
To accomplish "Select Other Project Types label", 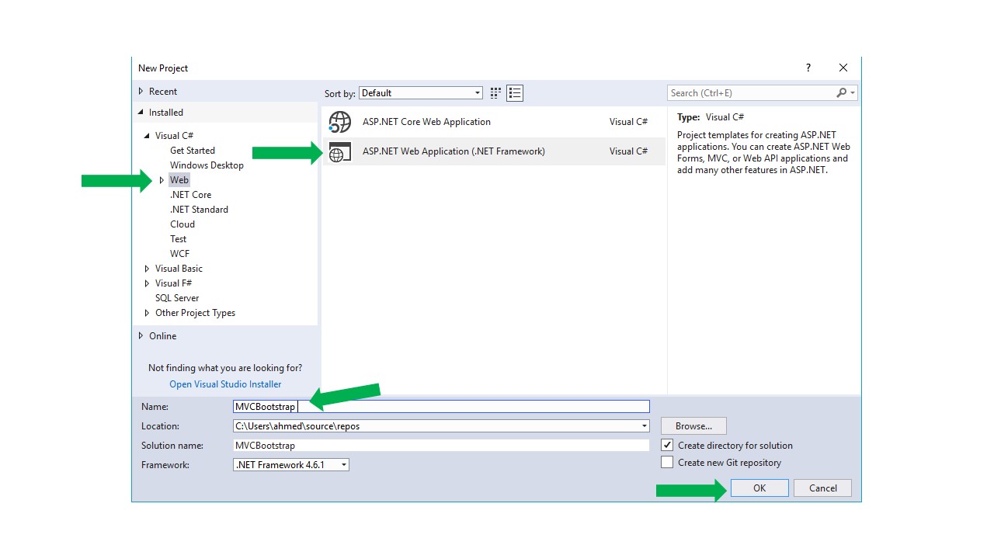I will (x=195, y=313).
